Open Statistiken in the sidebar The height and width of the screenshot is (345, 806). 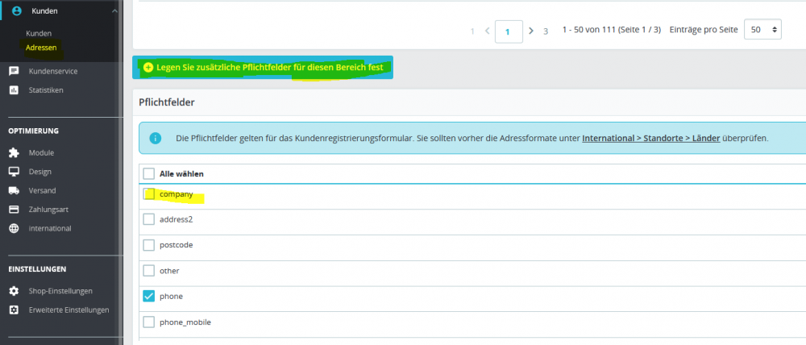pos(46,90)
